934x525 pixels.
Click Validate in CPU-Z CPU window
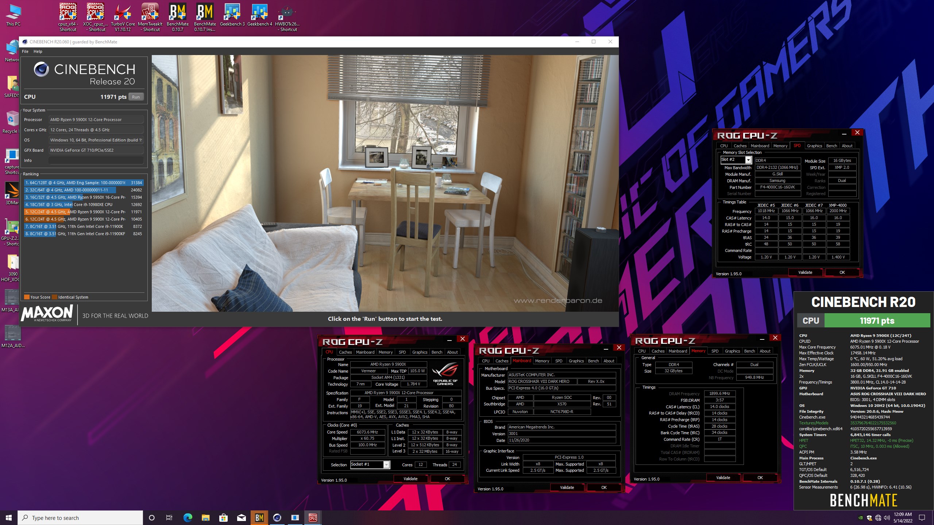(x=410, y=479)
